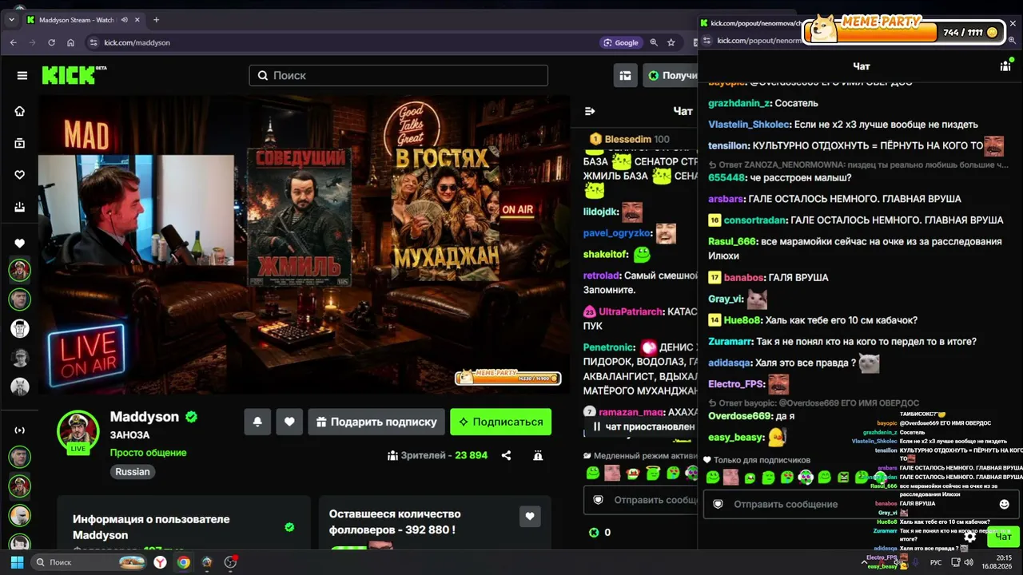The height and width of the screenshot is (575, 1023).
Task: Focus the Kick Поиск search field
Action: (x=399, y=75)
